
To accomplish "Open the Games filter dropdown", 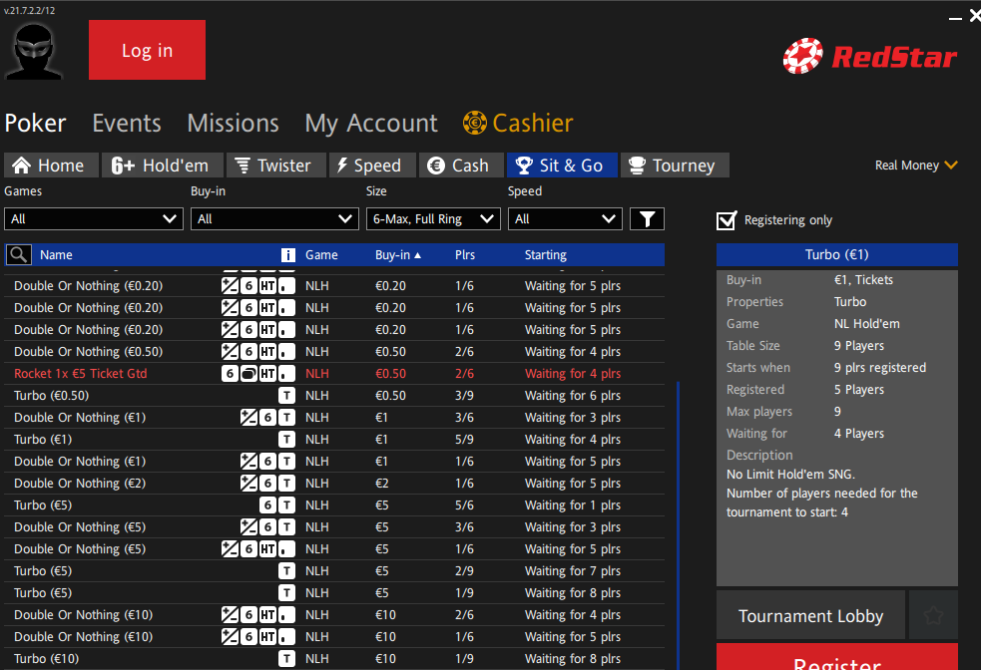I will click(94, 219).
